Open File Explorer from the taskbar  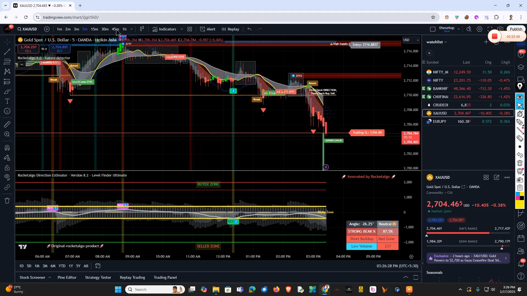pos(216,289)
